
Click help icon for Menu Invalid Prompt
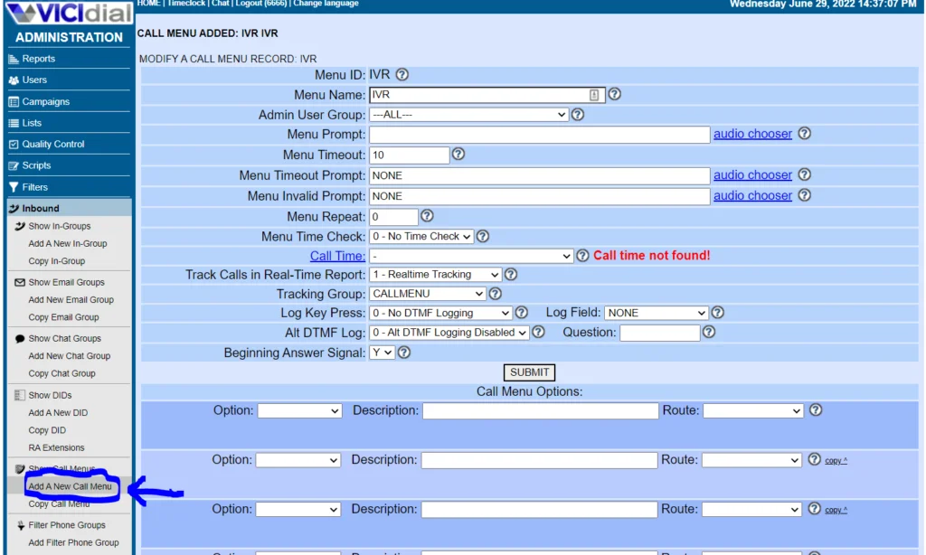click(x=804, y=195)
